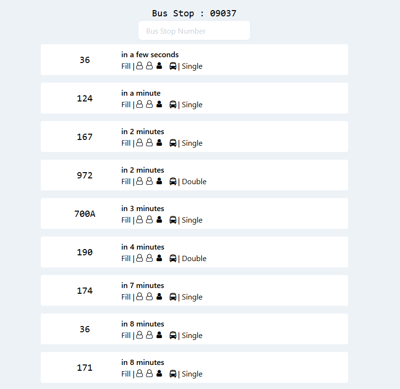400x389 pixels.
Task: Click the bus icon in the 124 row
Action: [173, 104]
